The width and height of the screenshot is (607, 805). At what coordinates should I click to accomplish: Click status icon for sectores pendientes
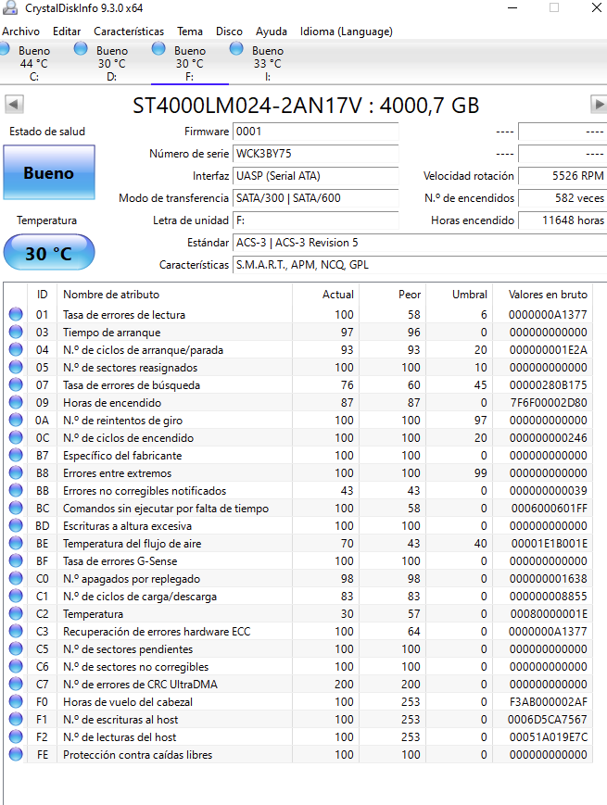pyautogui.click(x=16, y=648)
